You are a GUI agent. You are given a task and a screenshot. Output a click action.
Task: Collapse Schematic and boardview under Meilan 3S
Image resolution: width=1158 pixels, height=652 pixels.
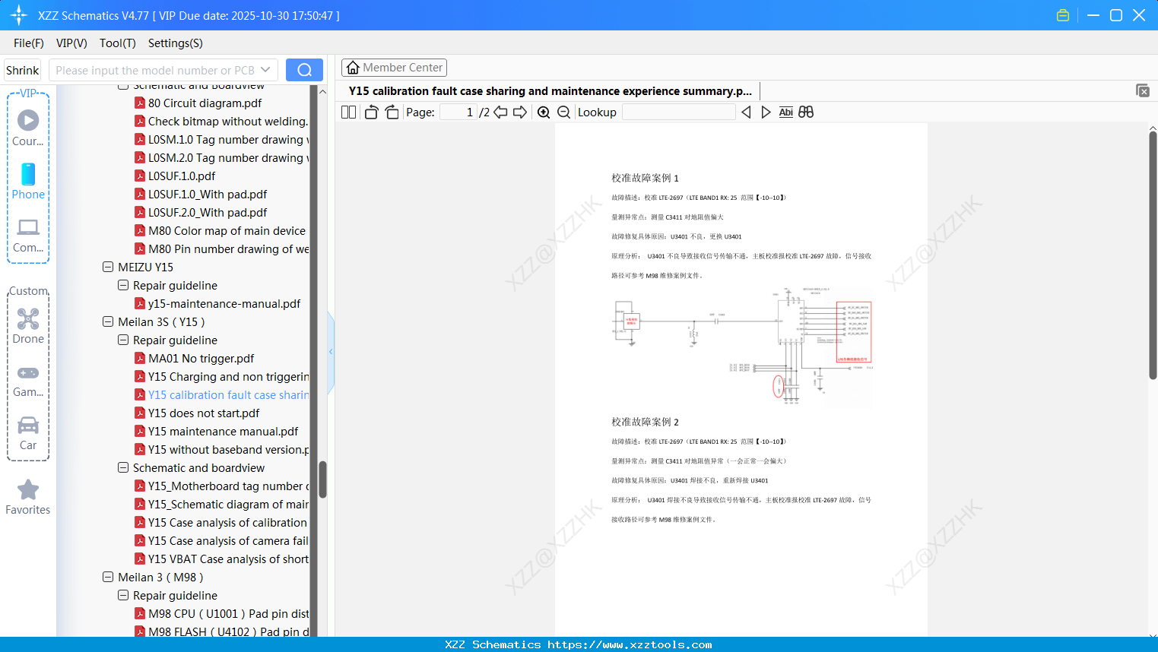click(123, 467)
